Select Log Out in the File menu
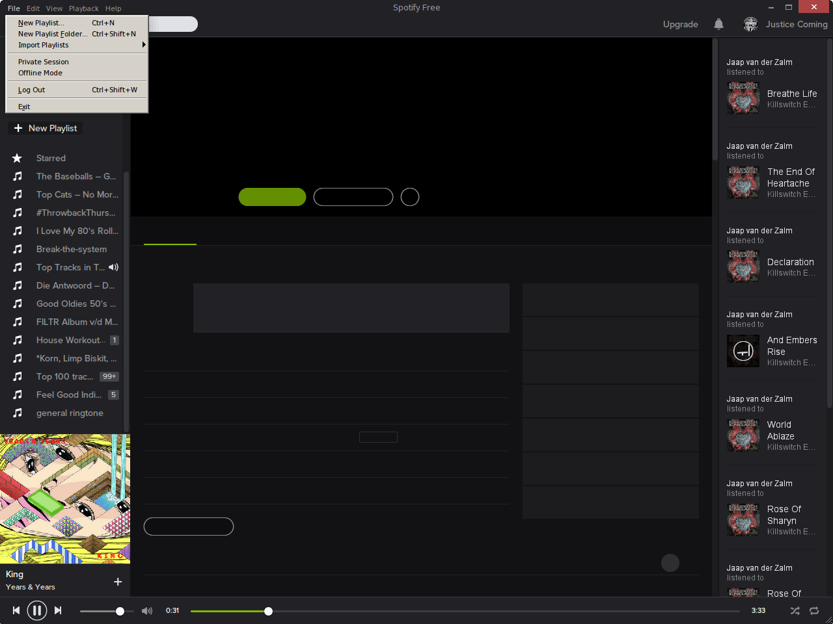This screenshot has width=833, height=624. [x=32, y=90]
